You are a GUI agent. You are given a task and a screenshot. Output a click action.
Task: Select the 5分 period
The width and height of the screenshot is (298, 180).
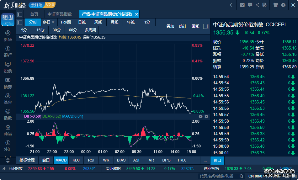[x=24, y=30]
